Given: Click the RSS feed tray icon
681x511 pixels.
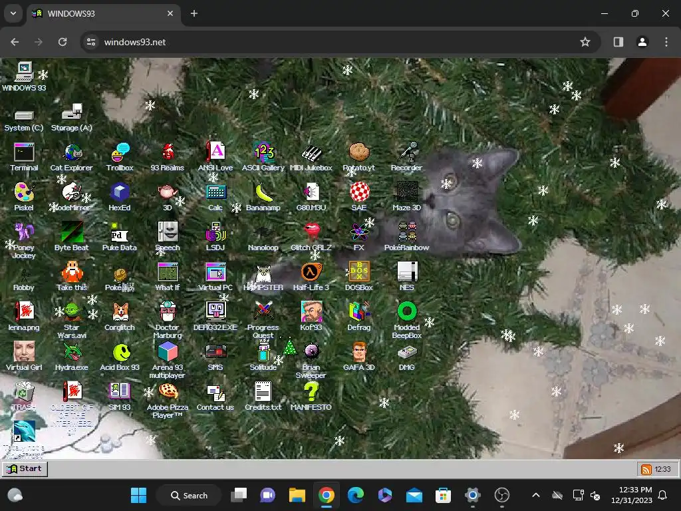Looking at the screenshot, I should pos(646,469).
